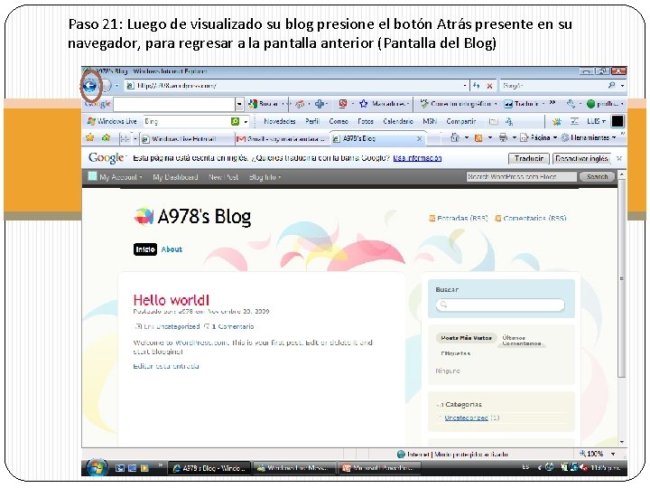Screen dimensions: 650x488
Task: Open Calendario in Windows Live toolbar
Action: pos(398,121)
